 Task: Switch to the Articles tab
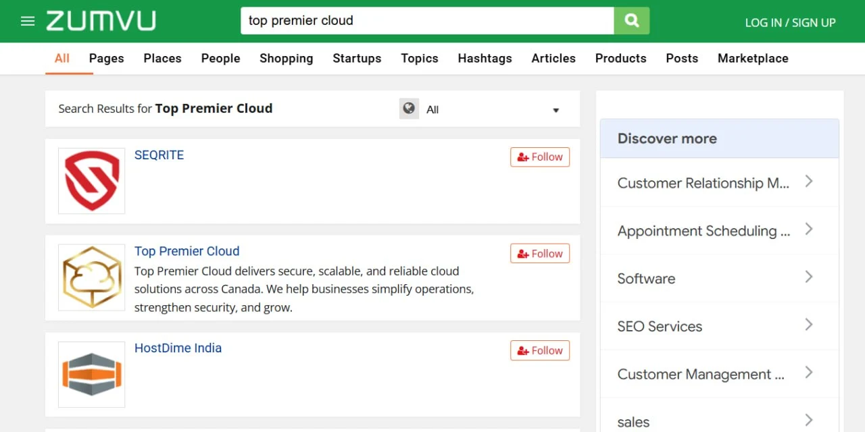[553, 58]
